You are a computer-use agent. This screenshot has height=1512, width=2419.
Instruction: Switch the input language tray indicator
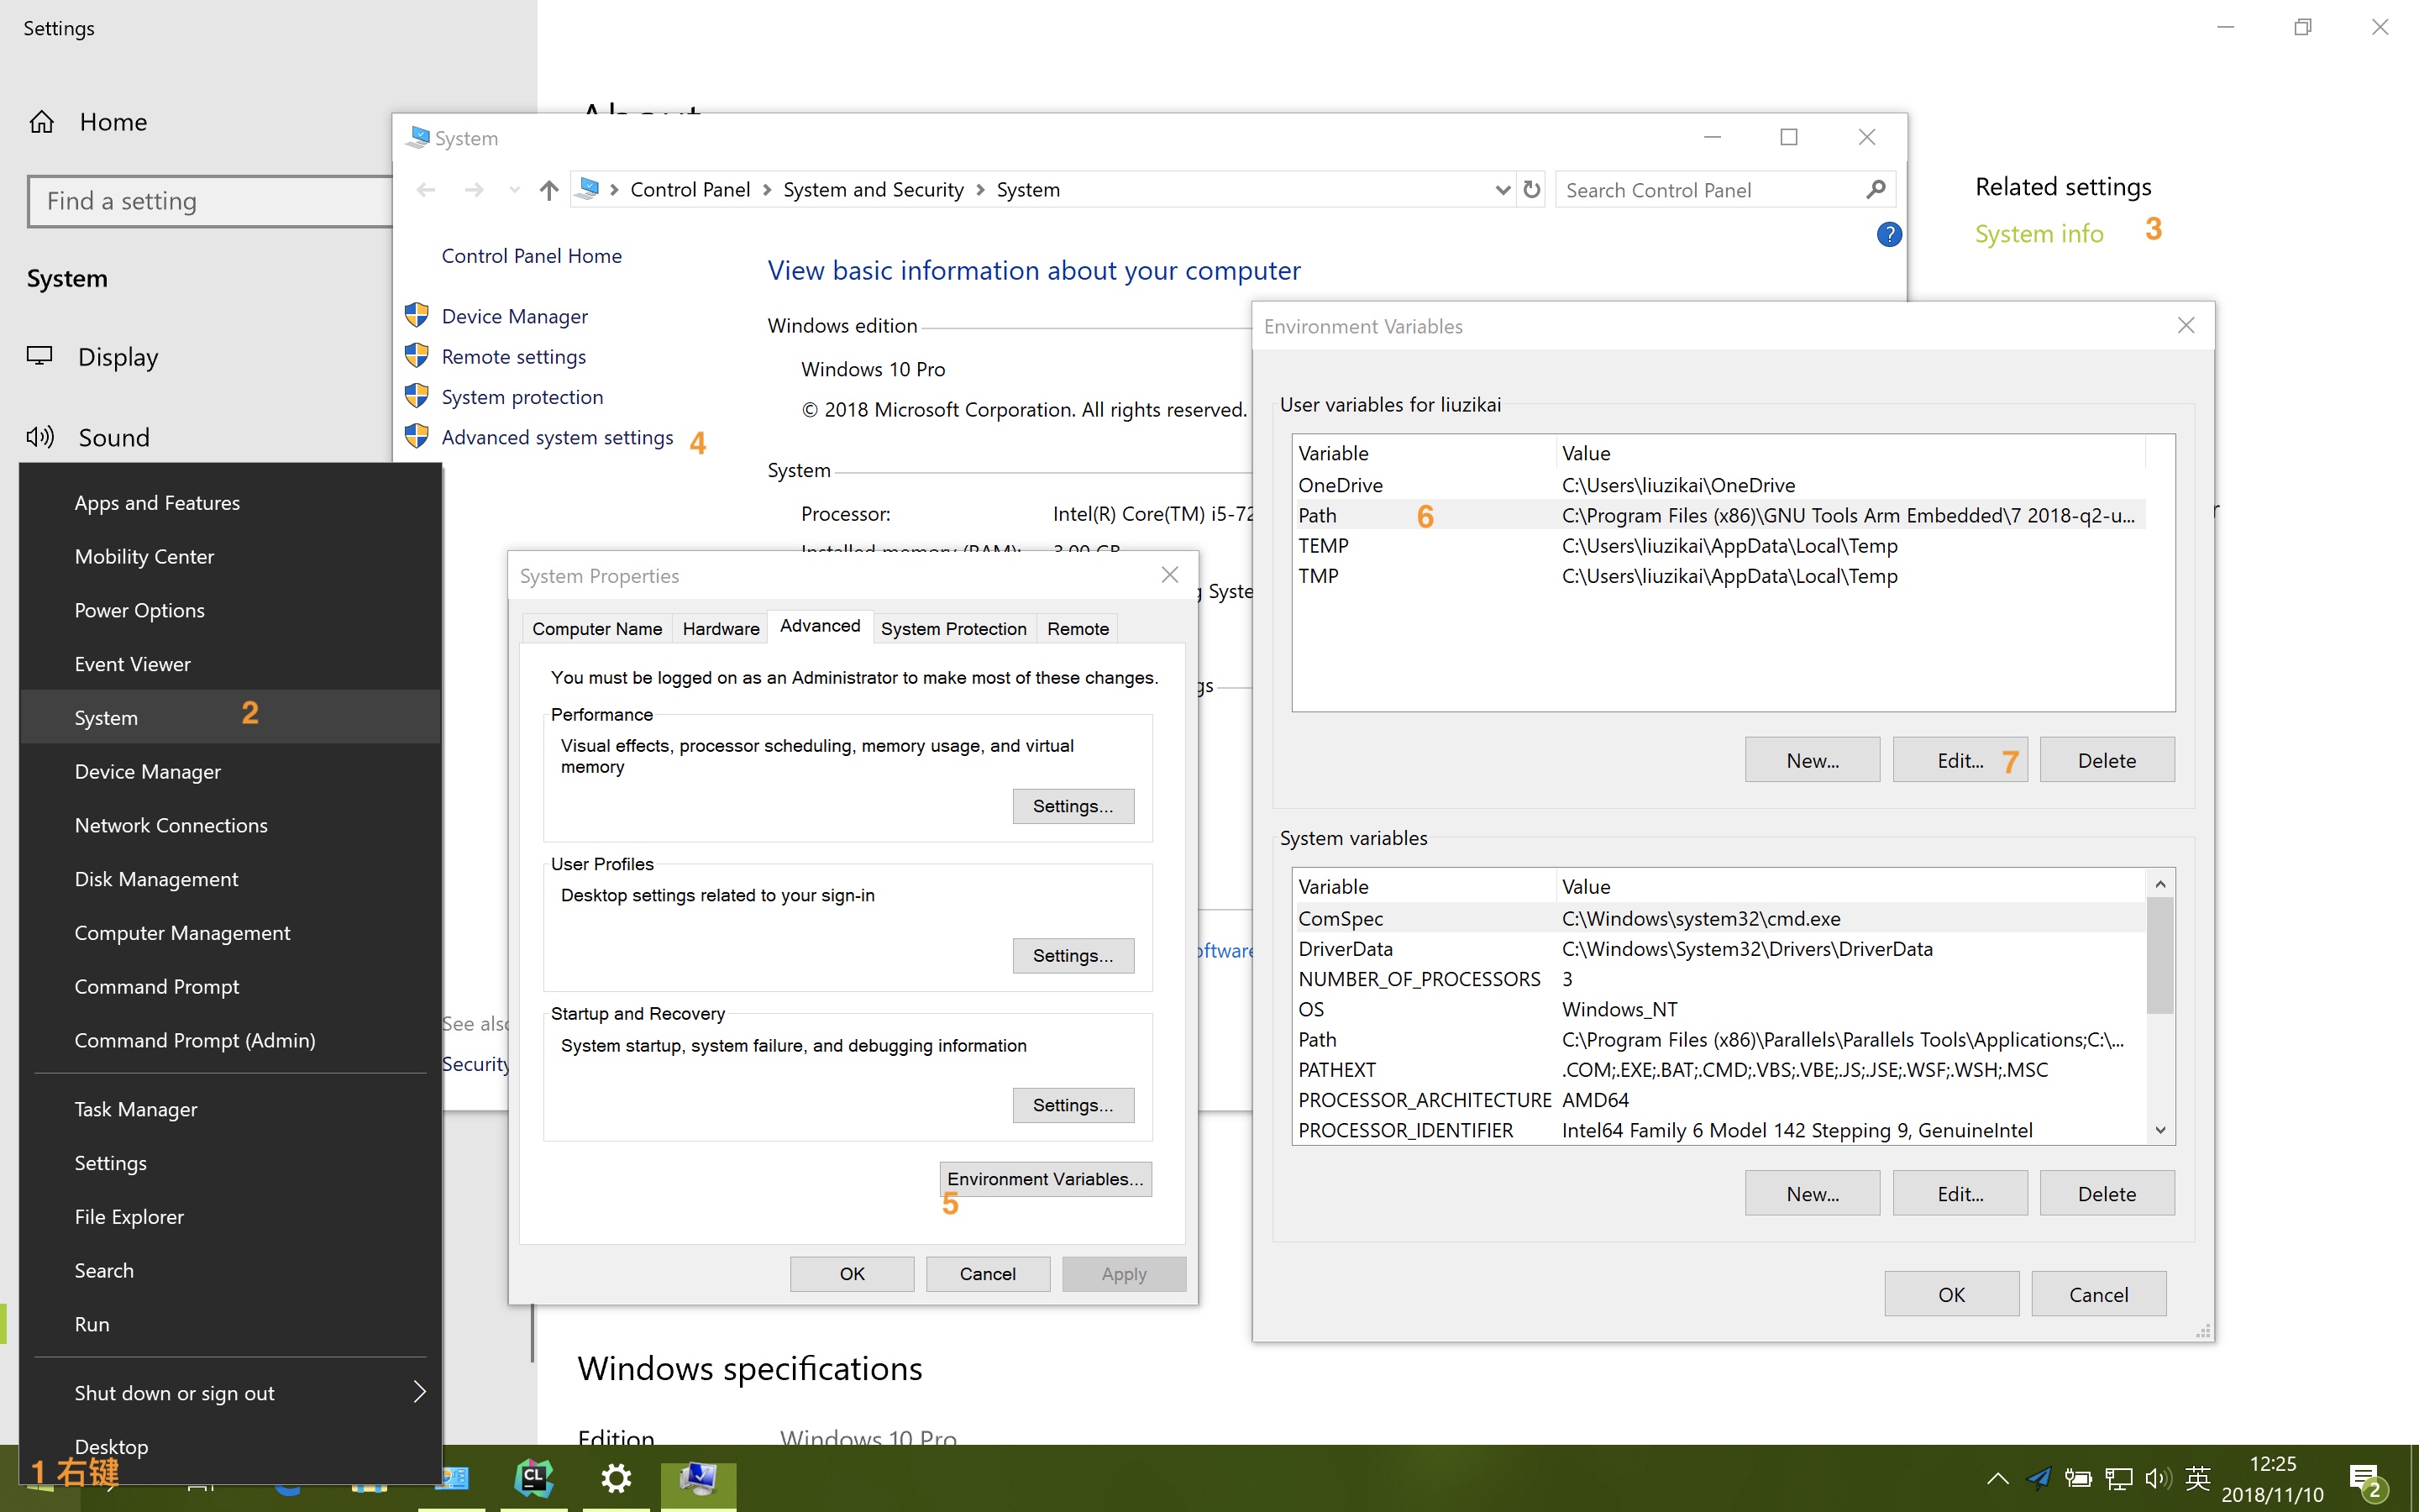(x=2197, y=1478)
